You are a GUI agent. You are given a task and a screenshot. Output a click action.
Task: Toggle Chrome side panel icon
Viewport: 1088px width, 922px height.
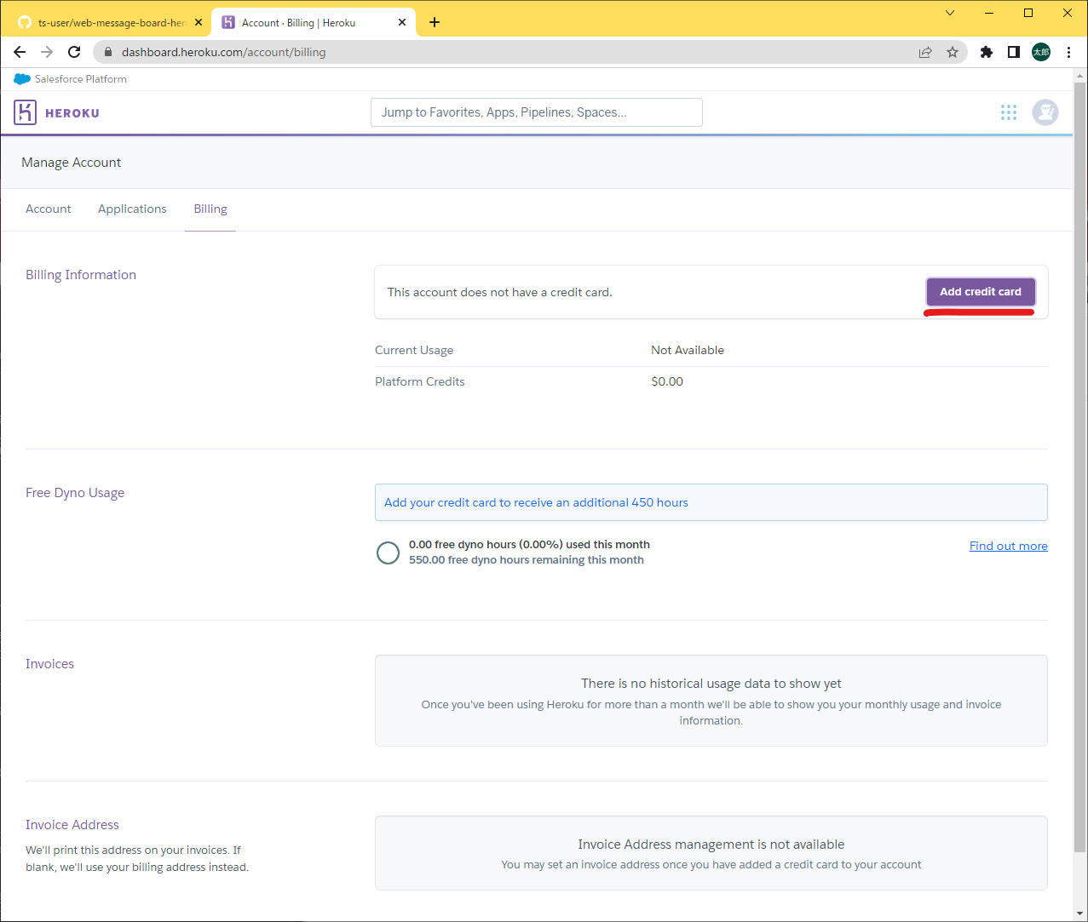[1014, 52]
